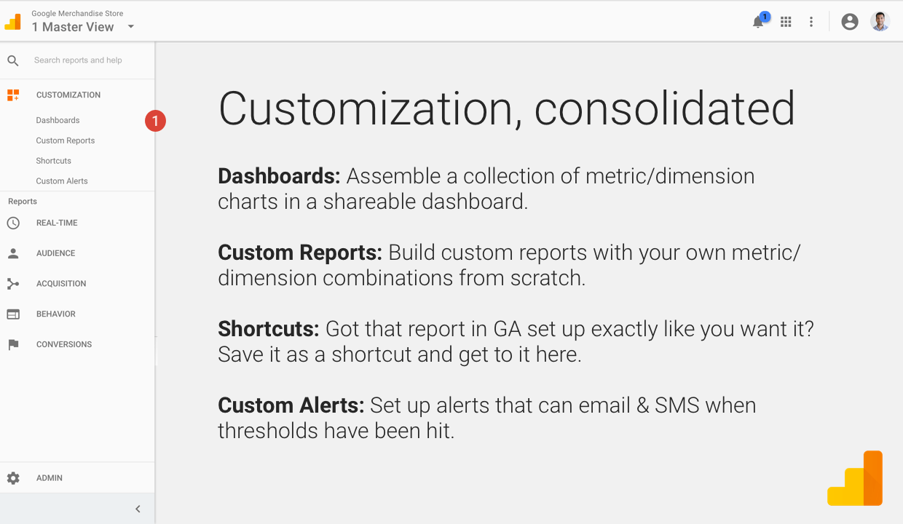The height and width of the screenshot is (524, 903).
Task: Collapse the left sidebar
Action: [138, 509]
